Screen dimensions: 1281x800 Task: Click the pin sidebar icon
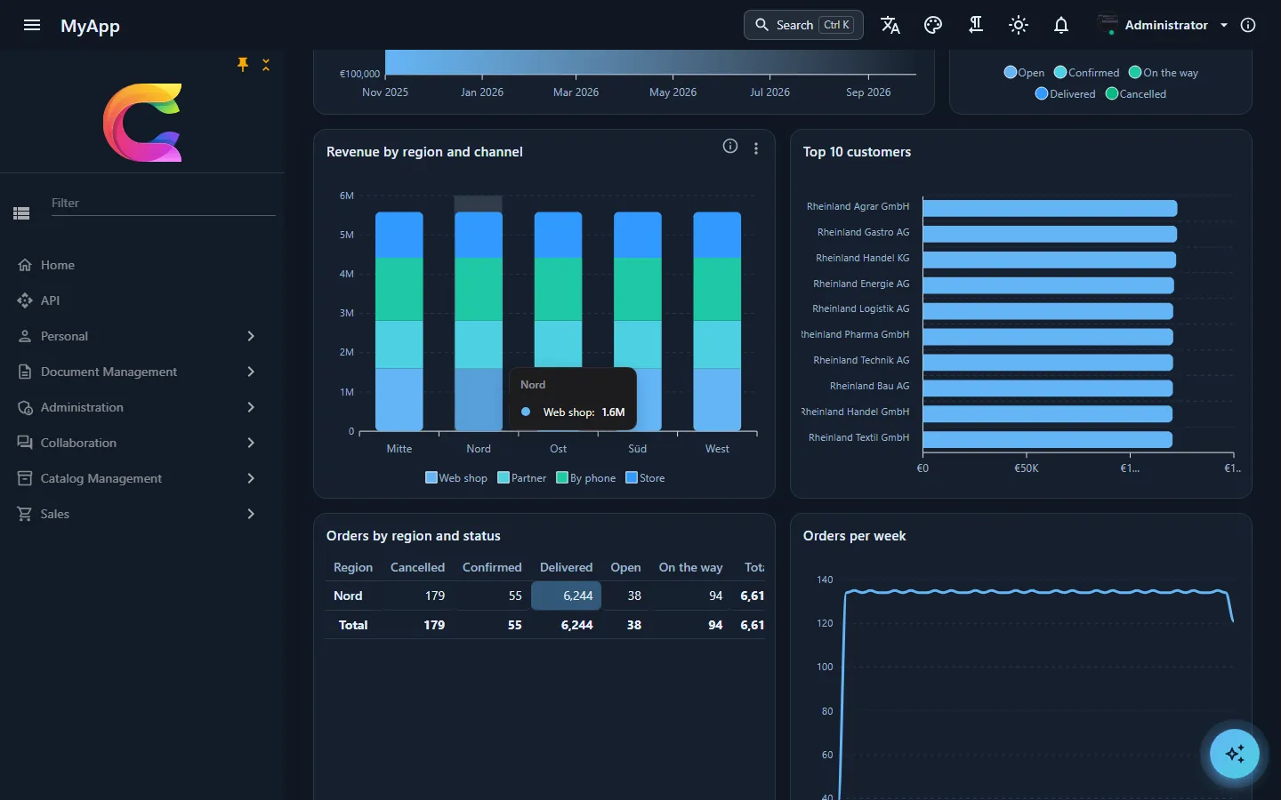pos(243,64)
